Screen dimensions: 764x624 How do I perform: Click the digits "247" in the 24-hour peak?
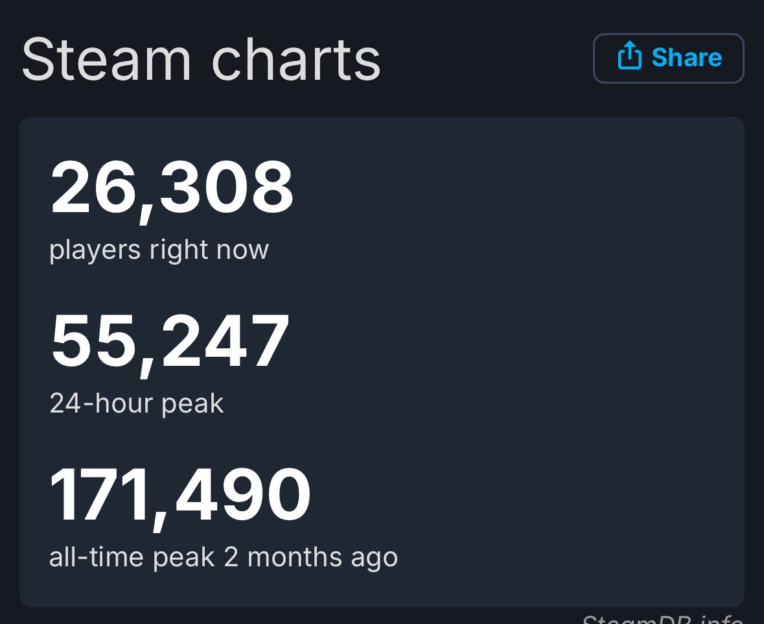[225, 342]
